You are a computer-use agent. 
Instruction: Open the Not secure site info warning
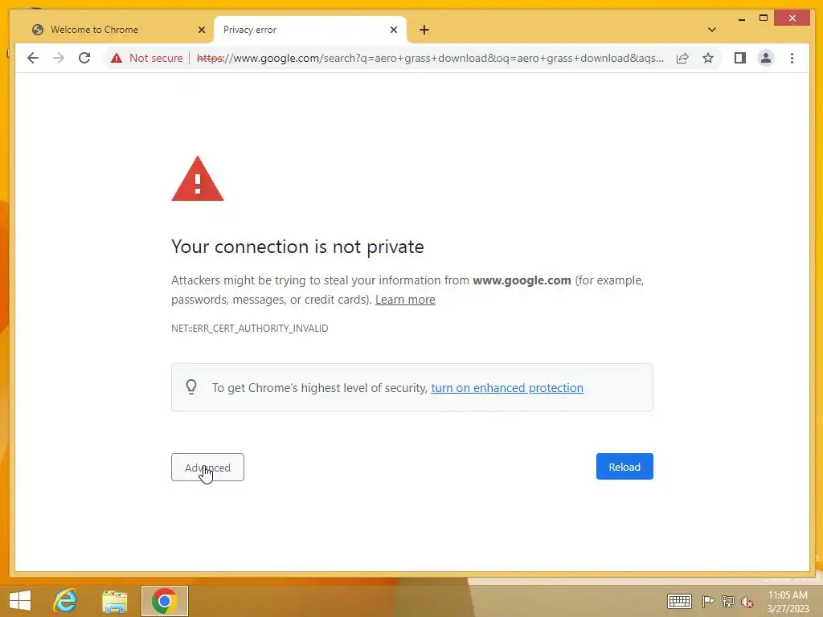[x=147, y=58]
